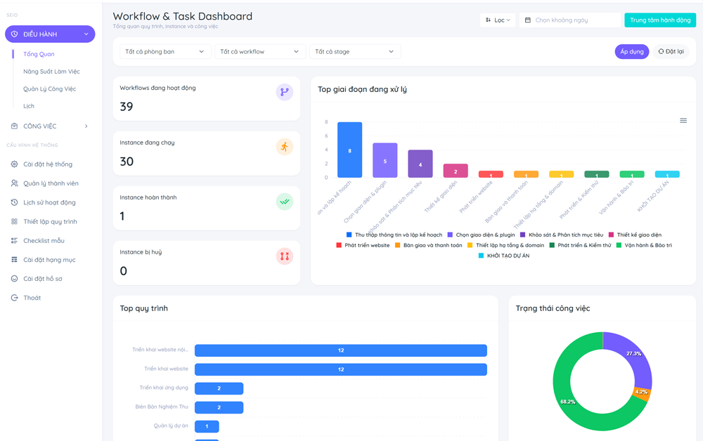Open the hamburger menu of the stage chart
Screen dimensions: 703x441
683,121
